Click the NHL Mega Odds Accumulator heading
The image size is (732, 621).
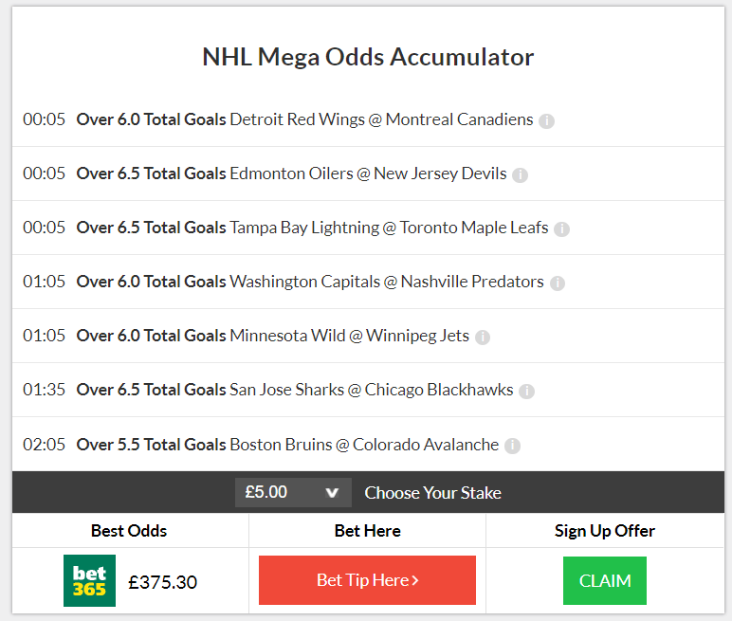[x=368, y=57]
